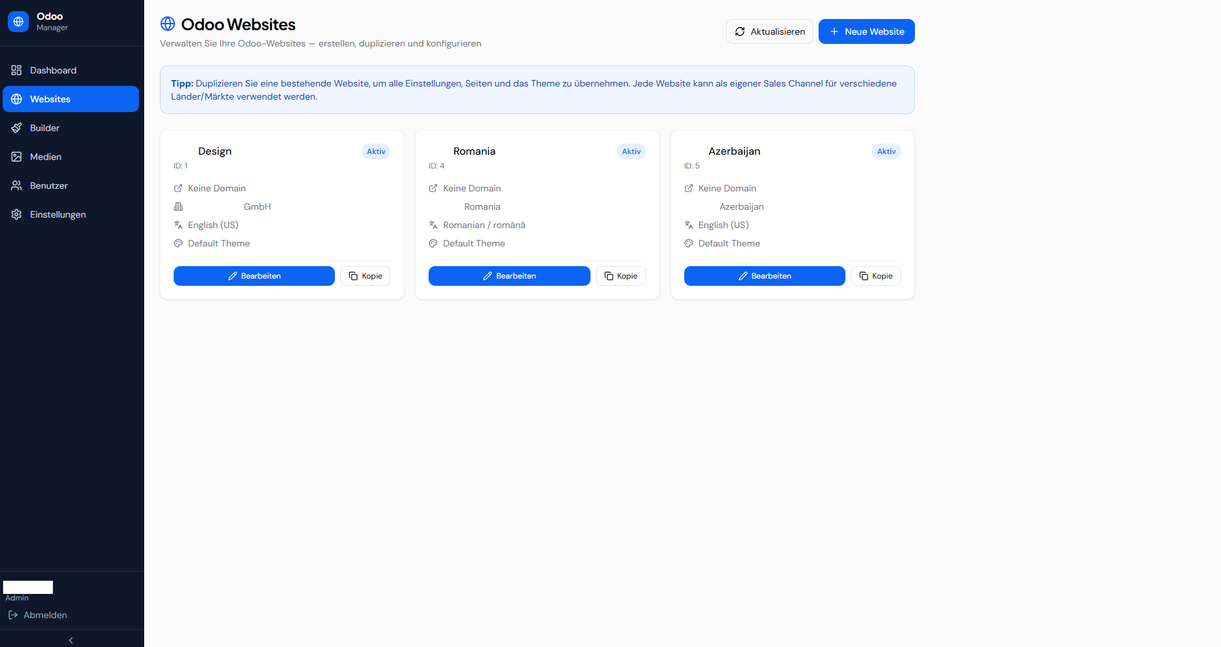Click "Keine Domain" on the Design card
The image size is (1221, 647).
pos(217,188)
